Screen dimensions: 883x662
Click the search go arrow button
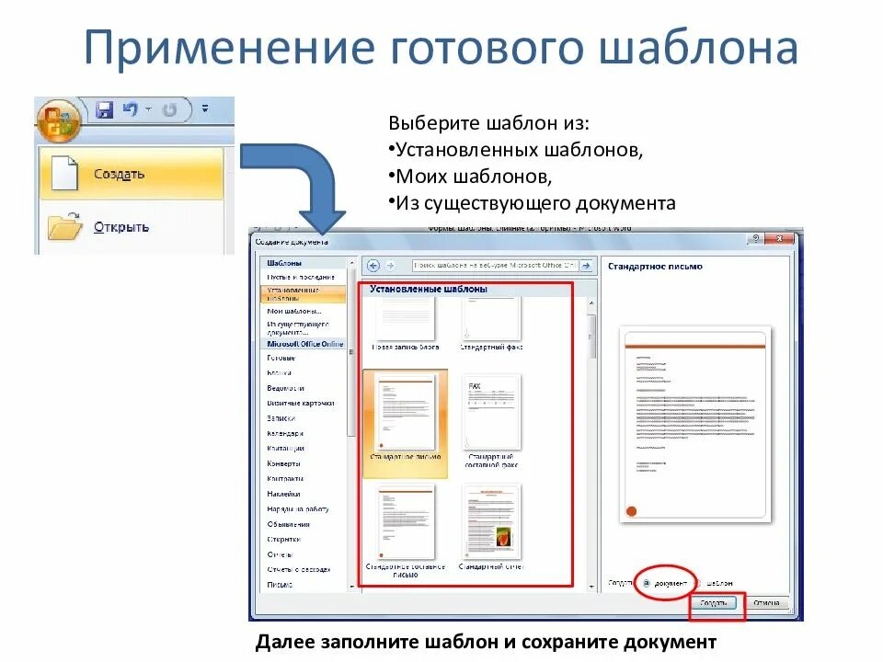pos(586,265)
